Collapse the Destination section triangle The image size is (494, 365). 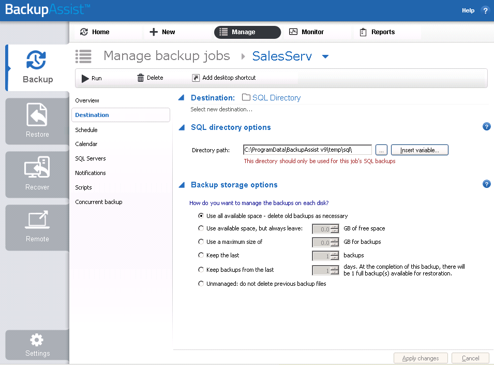click(x=181, y=98)
